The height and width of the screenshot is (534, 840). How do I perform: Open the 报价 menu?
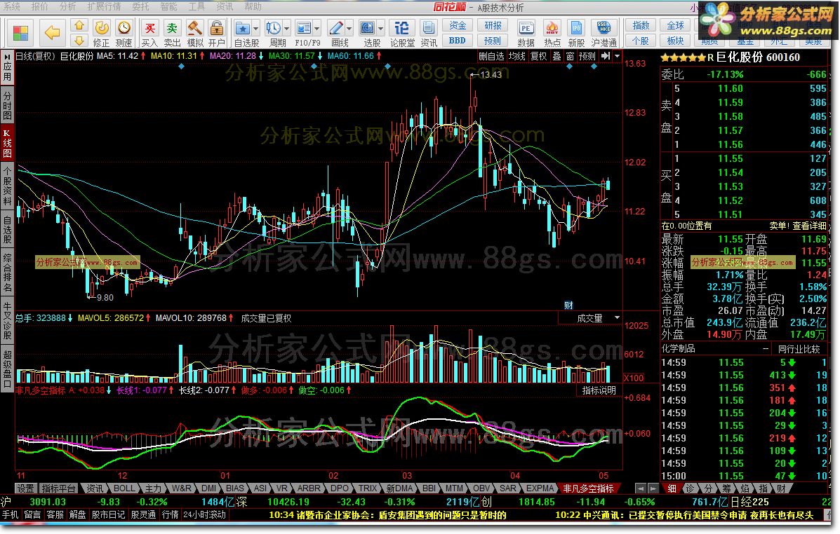click(x=39, y=6)
